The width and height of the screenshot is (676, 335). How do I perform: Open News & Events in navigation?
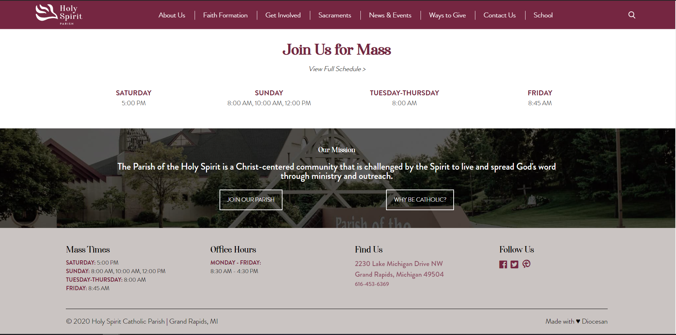click(390, 15)
